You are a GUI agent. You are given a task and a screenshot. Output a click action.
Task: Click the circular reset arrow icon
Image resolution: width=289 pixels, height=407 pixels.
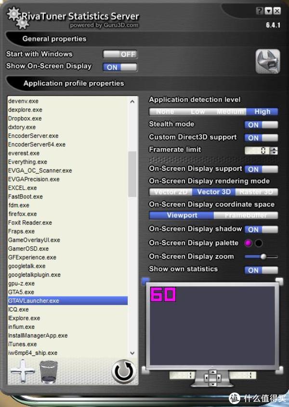point(124,372)
